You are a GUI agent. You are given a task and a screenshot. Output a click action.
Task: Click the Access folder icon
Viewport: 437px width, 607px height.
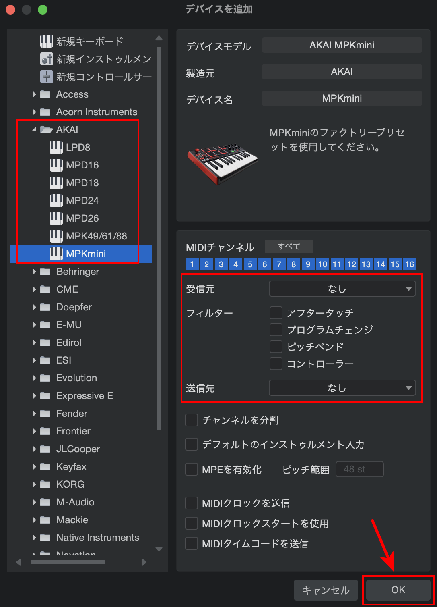pyautogui.click(x=45, y=94)
